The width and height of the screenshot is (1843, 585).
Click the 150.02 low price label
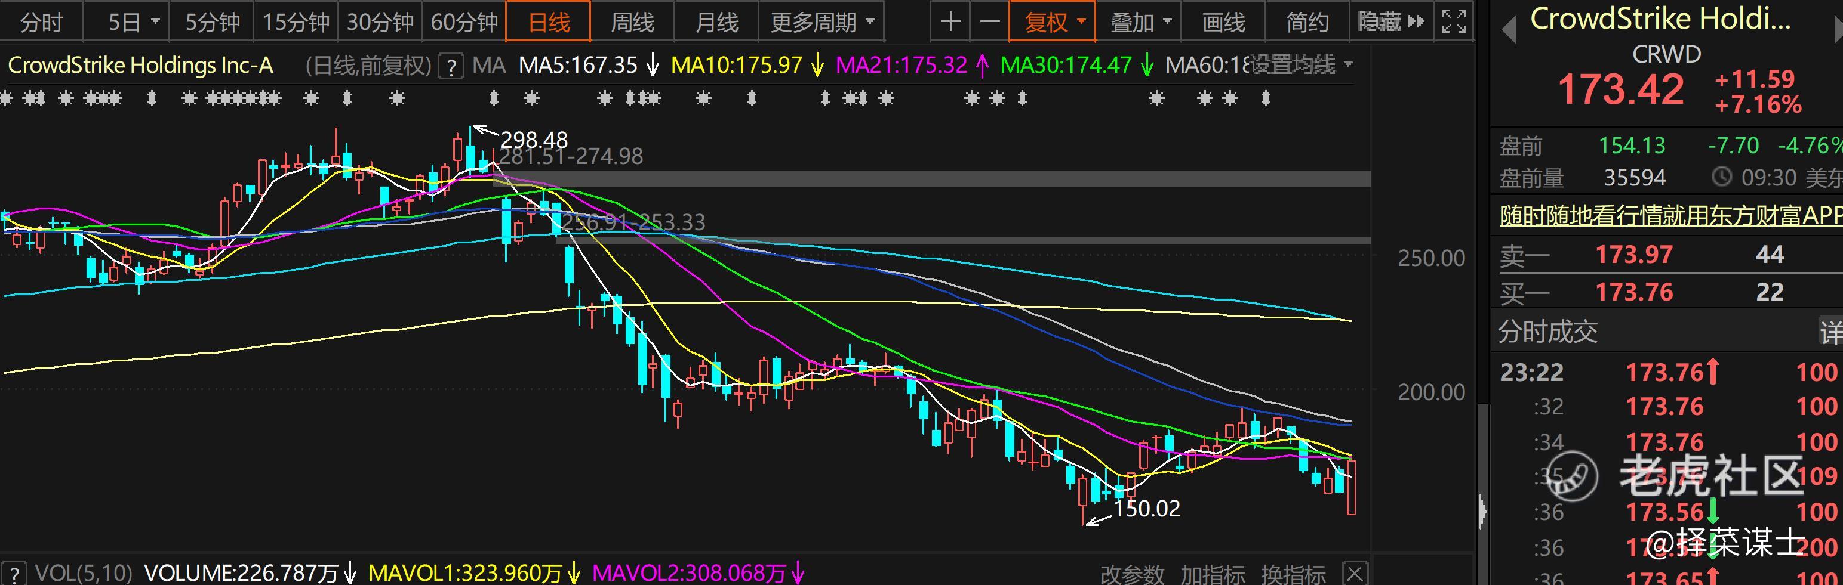pos(1147,509)
